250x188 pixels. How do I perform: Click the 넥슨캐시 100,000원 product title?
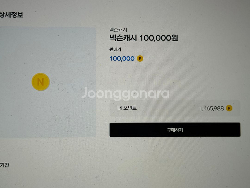pyautogui.click(x=143, y=38)
